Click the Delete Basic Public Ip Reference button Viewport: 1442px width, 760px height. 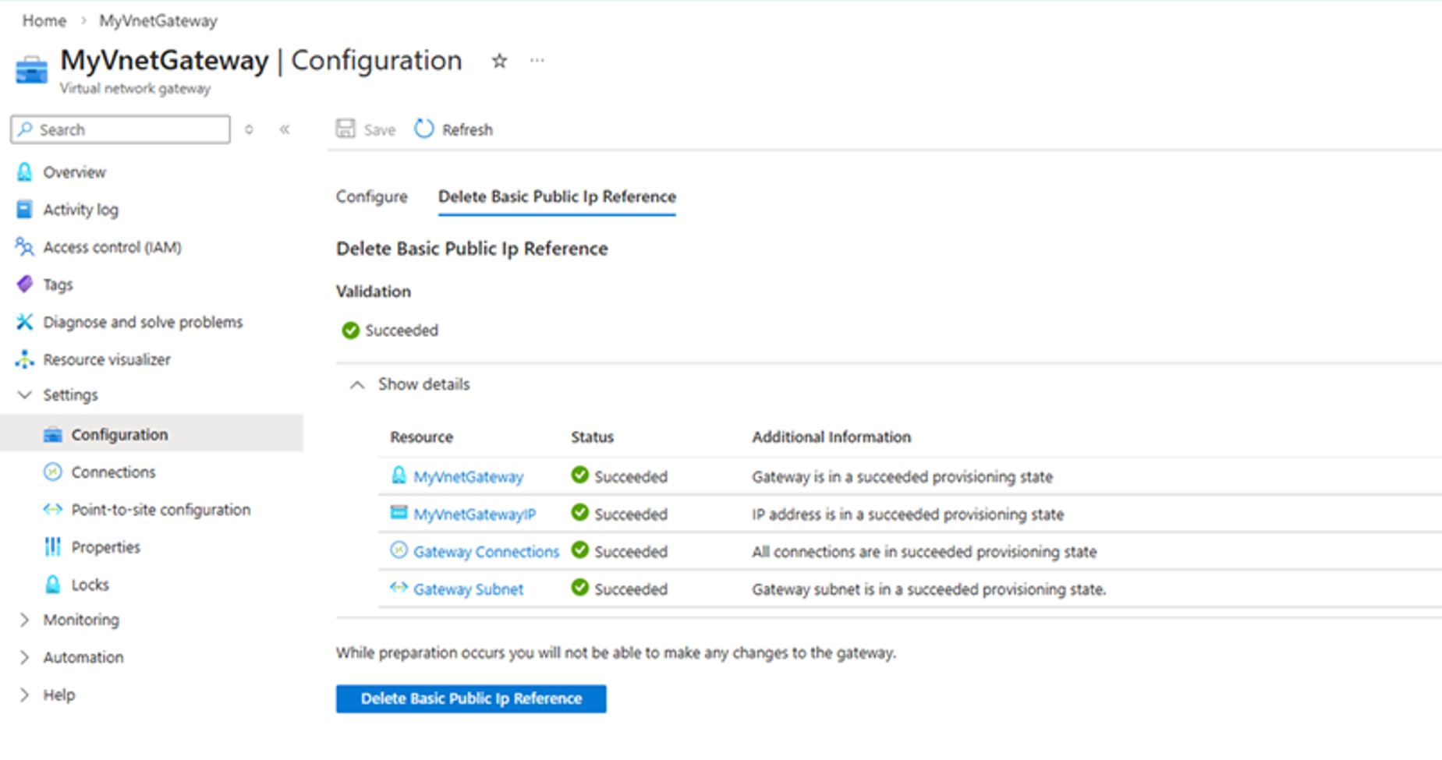click(470, 698)
